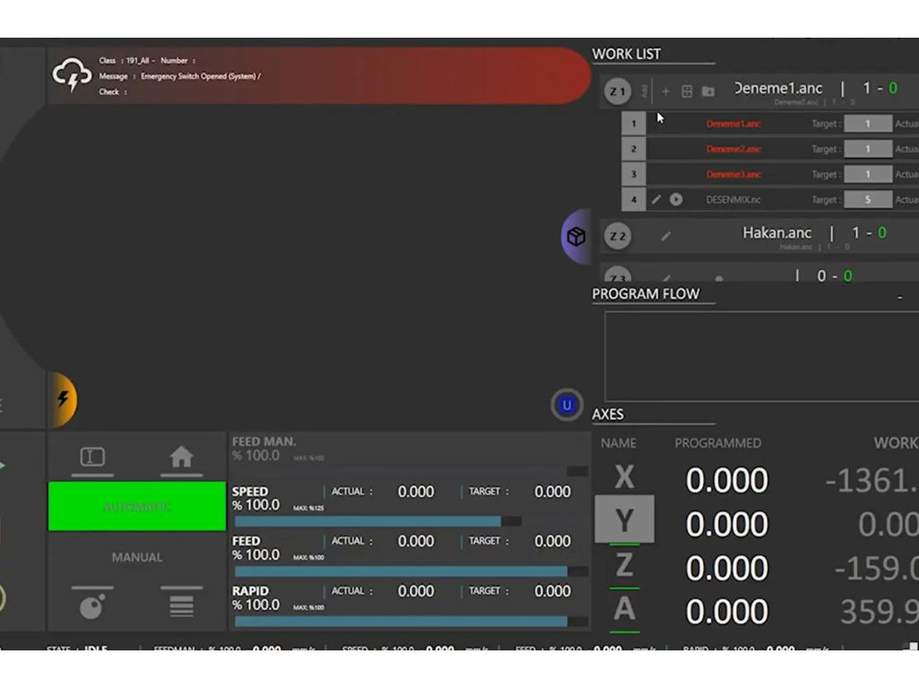Click the purple 3D cube icon

[575, 237]
